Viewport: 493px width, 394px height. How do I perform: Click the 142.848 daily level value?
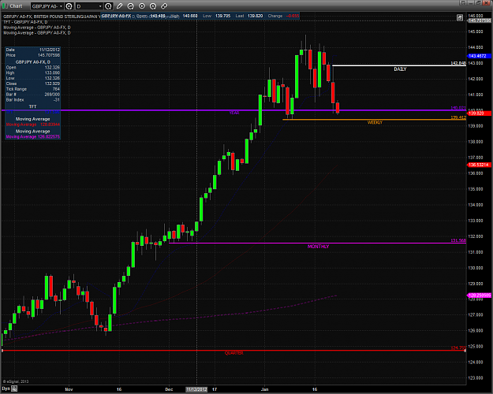coord(458,63)
